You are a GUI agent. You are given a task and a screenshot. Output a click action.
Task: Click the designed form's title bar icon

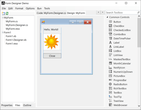coord(43,22)
